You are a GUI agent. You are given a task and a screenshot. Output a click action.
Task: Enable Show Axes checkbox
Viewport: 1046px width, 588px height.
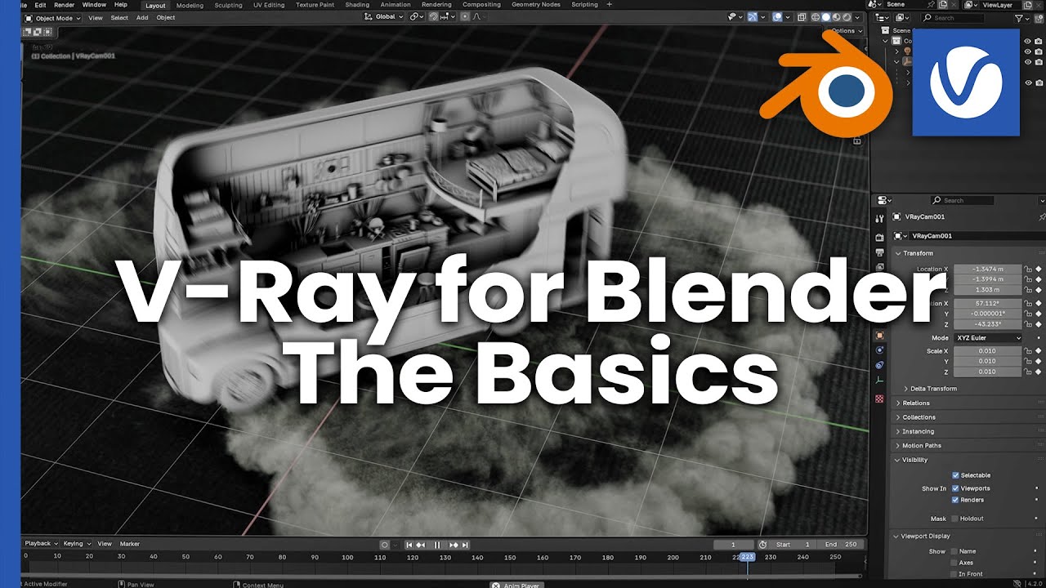coord(954,563)
